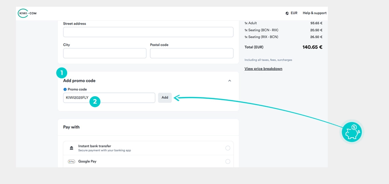Click the Street address field

tap(148, 32)
